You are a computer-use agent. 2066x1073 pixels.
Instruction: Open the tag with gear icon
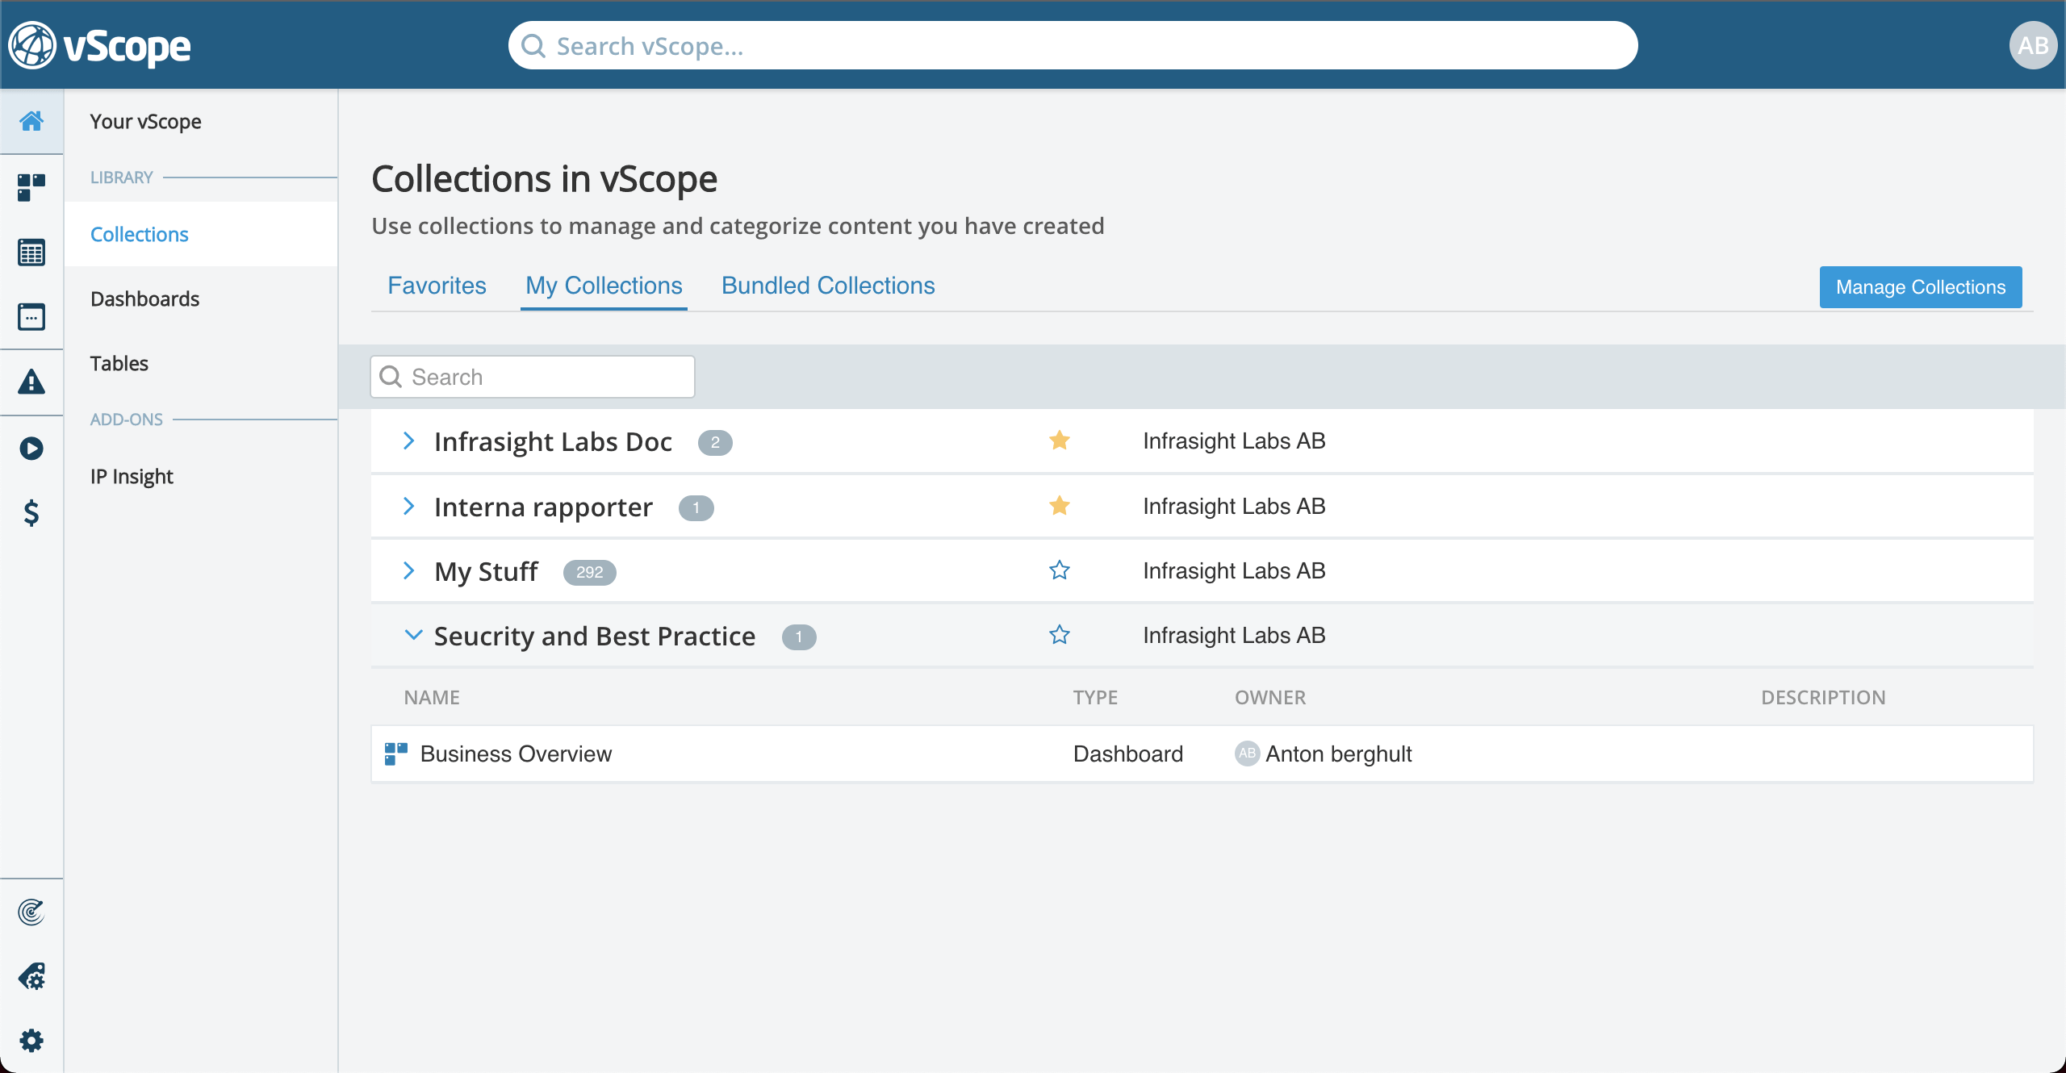31,976
